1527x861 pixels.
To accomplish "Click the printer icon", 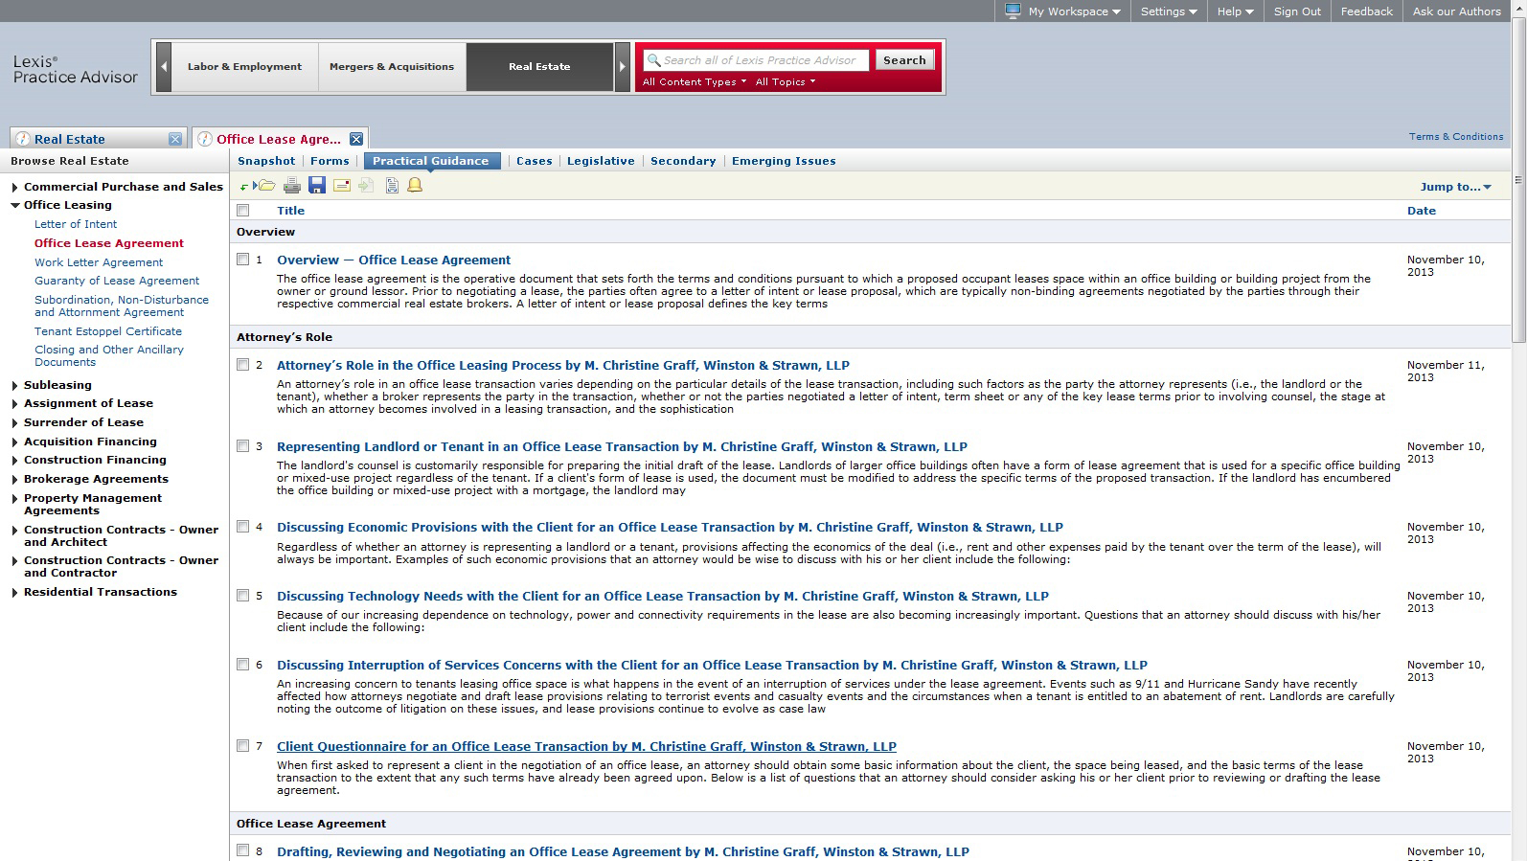I will click(x=292, y=186).
